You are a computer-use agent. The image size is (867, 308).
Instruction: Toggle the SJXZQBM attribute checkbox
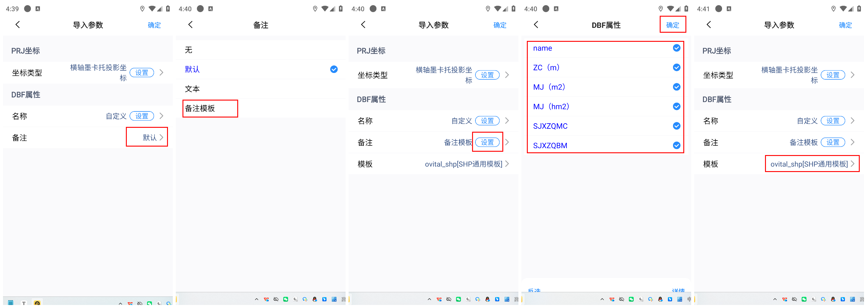(677, 145)
